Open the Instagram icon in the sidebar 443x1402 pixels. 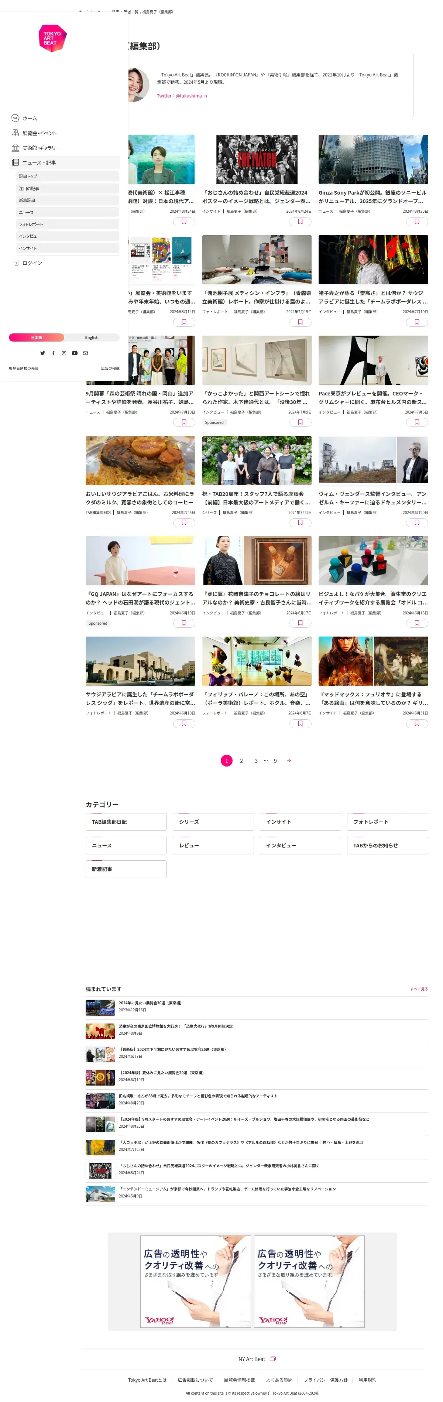click(63, 353)
